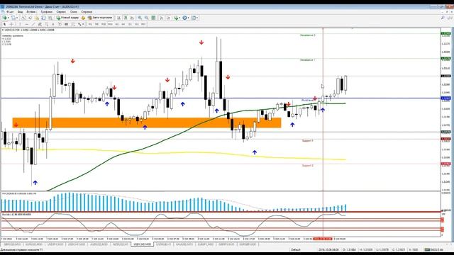Viewport: 454px width, 255px height.
Task: Open the search magnifier icon at top right
Action: click(x=443, y=18)
